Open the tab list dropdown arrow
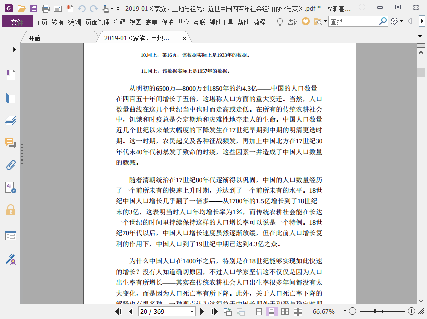Viewport: 427px width, 319px height. pos(420,36)
